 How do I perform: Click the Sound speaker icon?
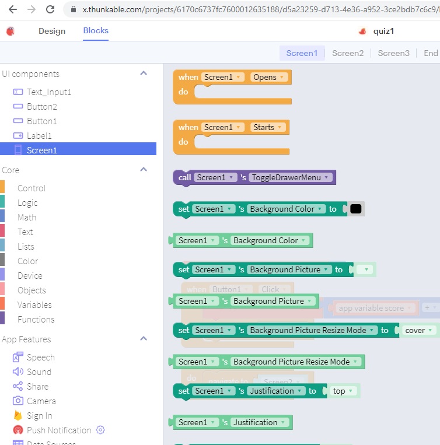[18, 372]
